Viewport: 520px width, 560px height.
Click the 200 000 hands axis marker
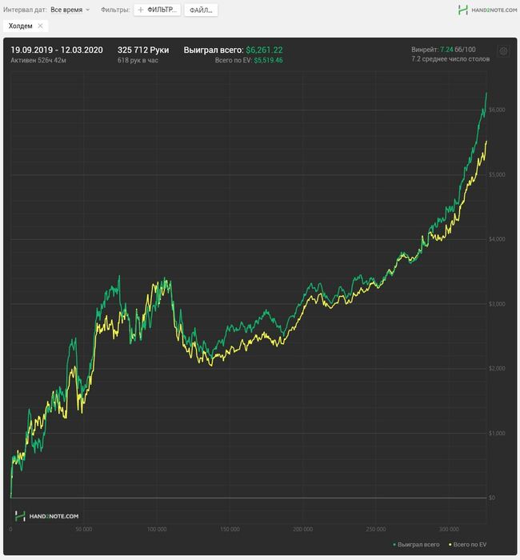pyautogui.click(x=303, y=530)
